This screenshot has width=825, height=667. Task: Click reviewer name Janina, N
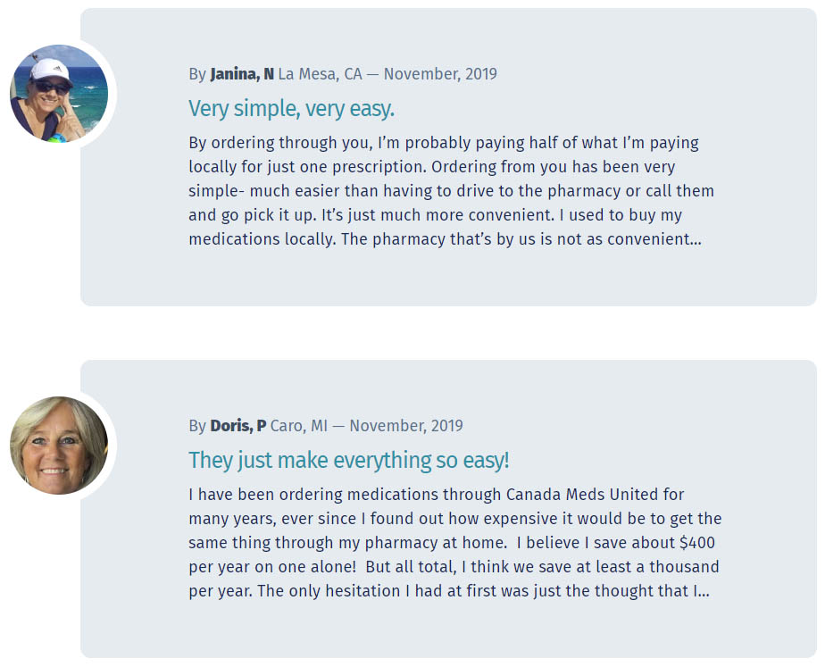[x=242, y=74]
